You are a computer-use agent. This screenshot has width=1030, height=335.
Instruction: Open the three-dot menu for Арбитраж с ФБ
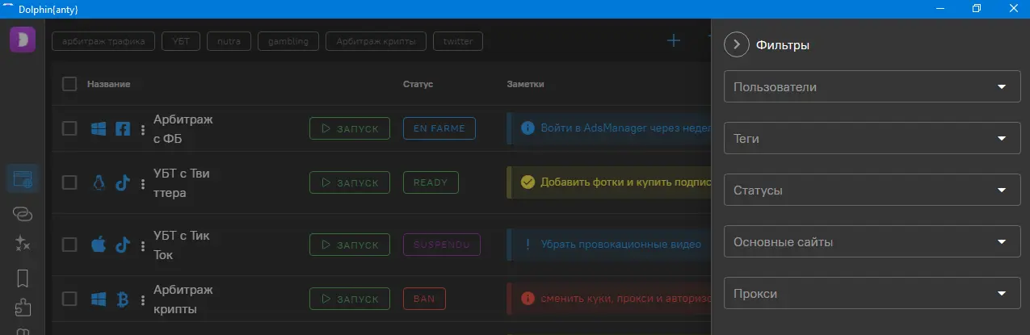(143, 129)
